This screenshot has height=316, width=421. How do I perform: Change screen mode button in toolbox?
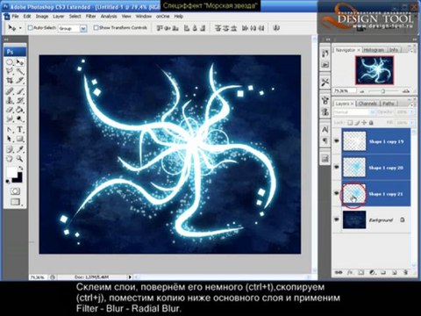[15, 202]
